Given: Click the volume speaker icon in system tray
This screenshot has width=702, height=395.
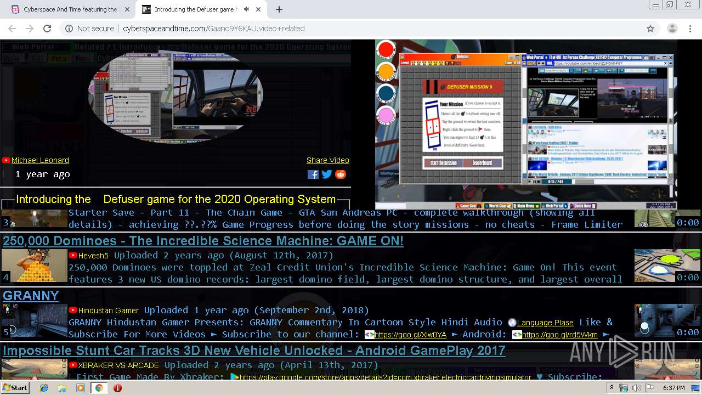Looking at the screenshot, I should point(636,388).
